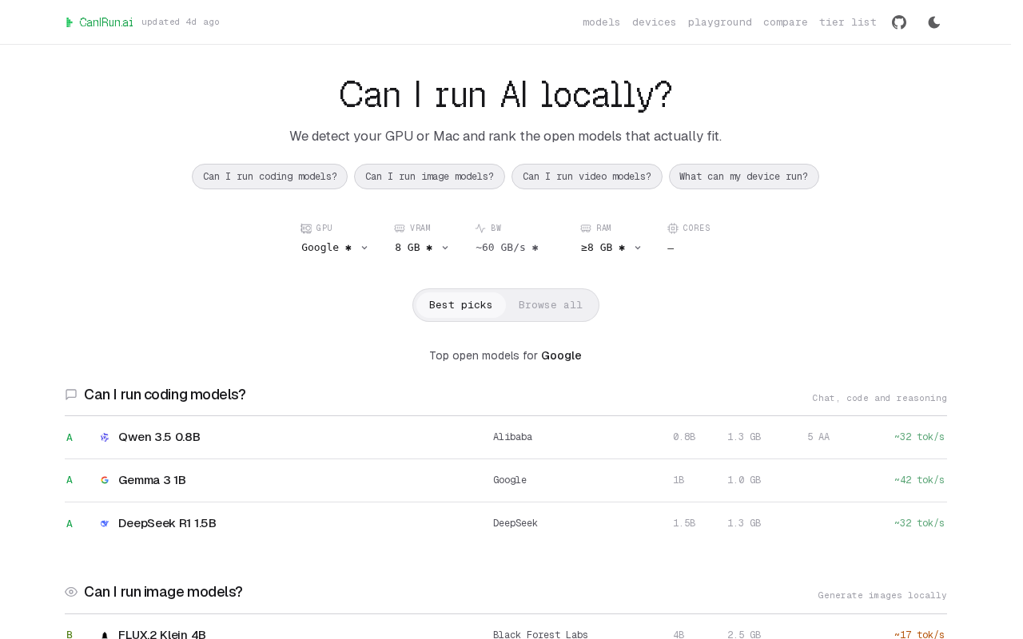The width and height of the screenshot is (1023, 639).
Task: Select the Best picks tab
Action: point(461,305)
